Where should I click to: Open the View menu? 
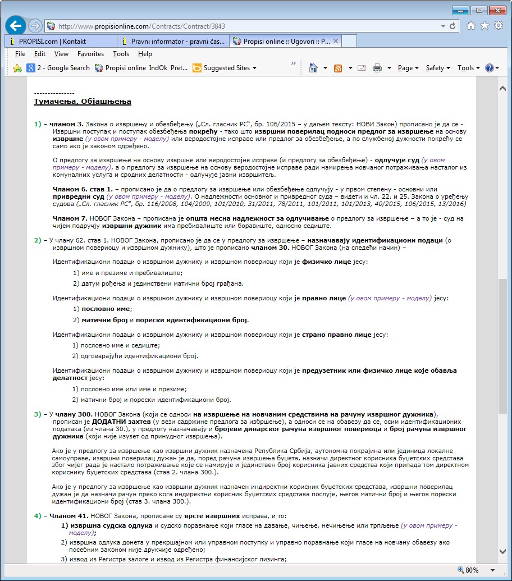[61, 54]
